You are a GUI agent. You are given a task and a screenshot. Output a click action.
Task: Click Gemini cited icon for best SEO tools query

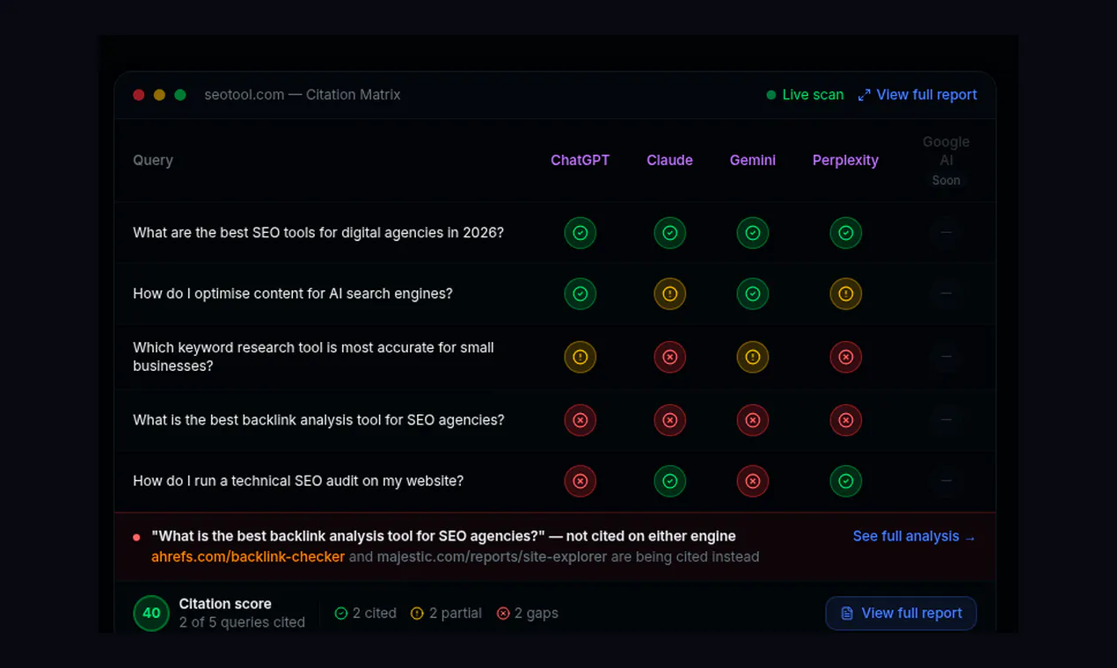(752, 233)
